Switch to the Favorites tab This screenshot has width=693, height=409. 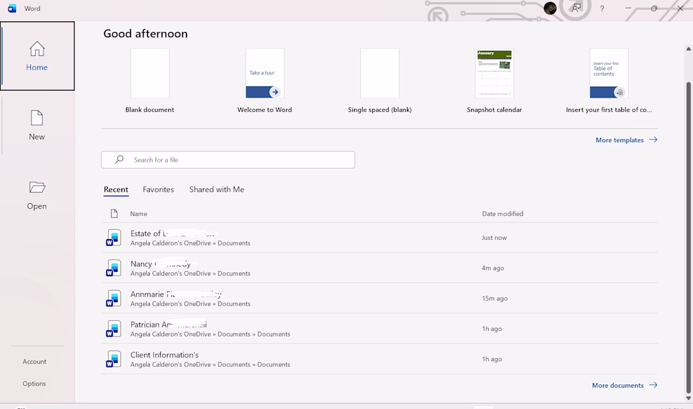click(158, 189)
